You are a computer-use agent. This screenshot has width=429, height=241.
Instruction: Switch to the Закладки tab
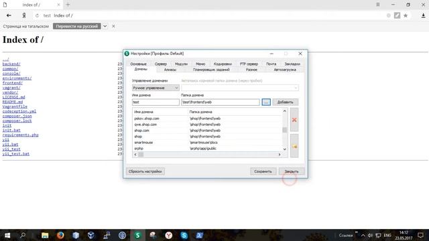click(x=292, y=64)
